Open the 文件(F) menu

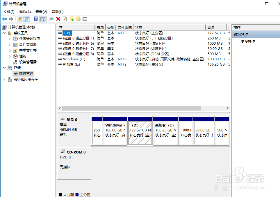pos(9,12)
